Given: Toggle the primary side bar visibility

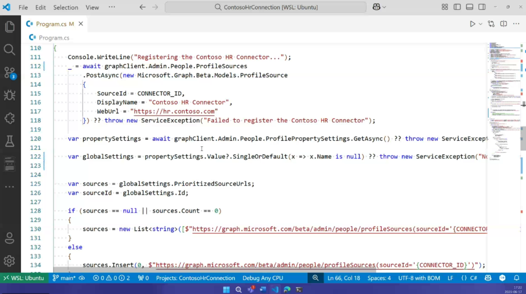Looking at the screenshot, I should point(457,7).
